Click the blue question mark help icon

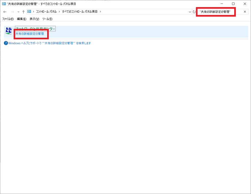coord(6,43)
